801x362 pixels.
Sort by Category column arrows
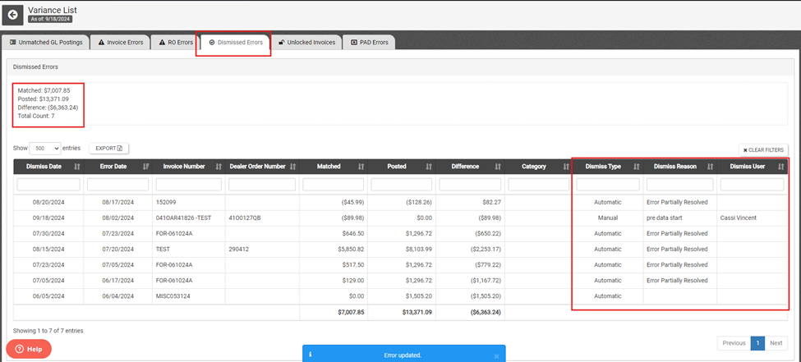click(567, 167)
